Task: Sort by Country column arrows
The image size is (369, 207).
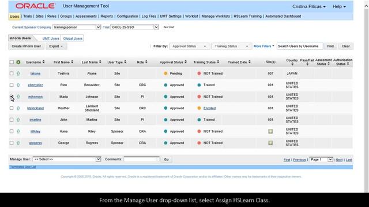Action: tap(292, 64)
